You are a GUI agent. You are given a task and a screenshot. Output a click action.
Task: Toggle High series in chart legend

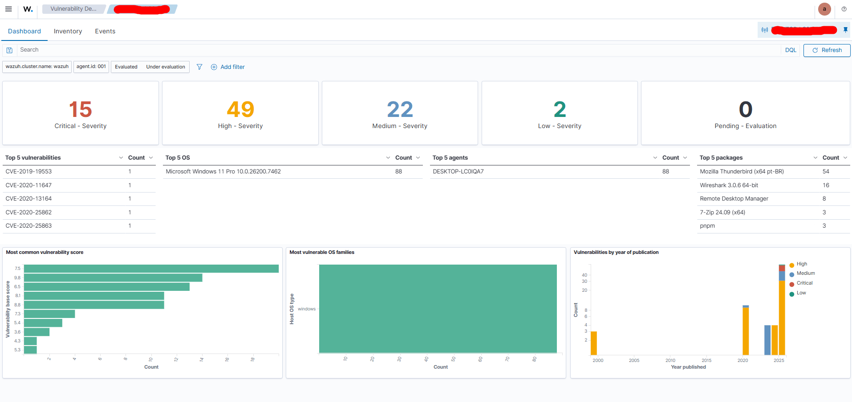pos(802,264)
